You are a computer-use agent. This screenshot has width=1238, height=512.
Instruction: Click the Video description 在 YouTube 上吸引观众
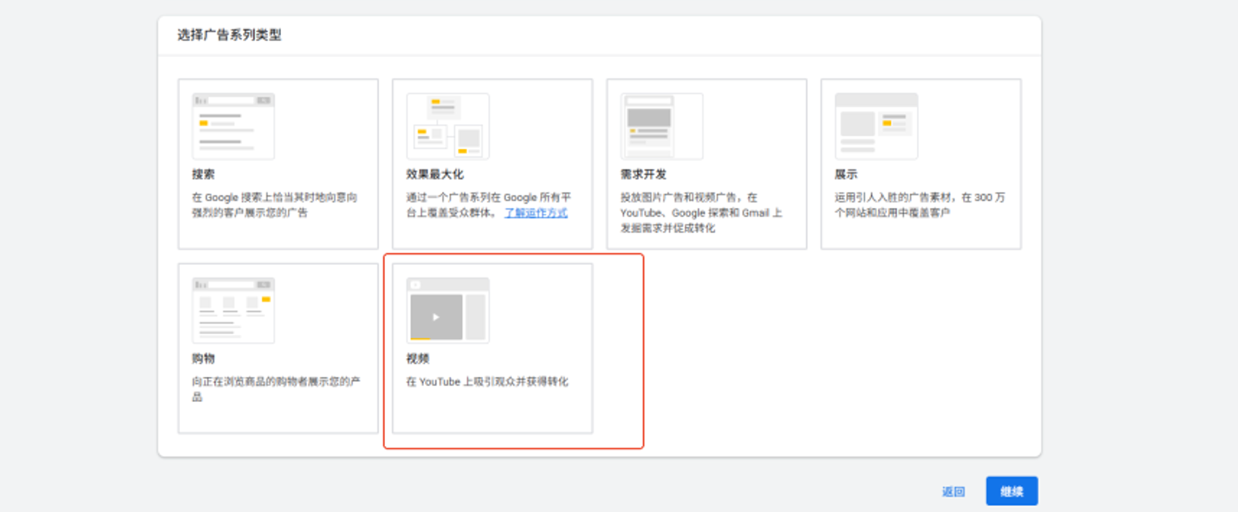click(x=487, y=381)
